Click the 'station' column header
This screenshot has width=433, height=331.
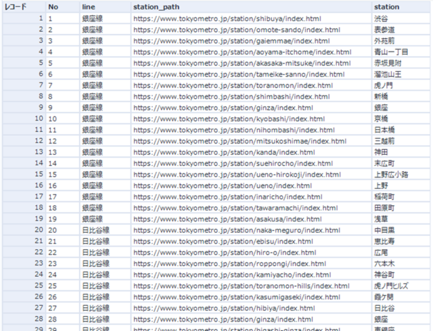point(401,7)
